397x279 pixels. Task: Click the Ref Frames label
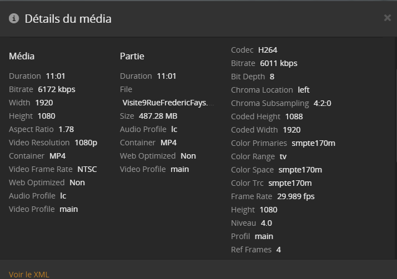(x=251, y=250)
